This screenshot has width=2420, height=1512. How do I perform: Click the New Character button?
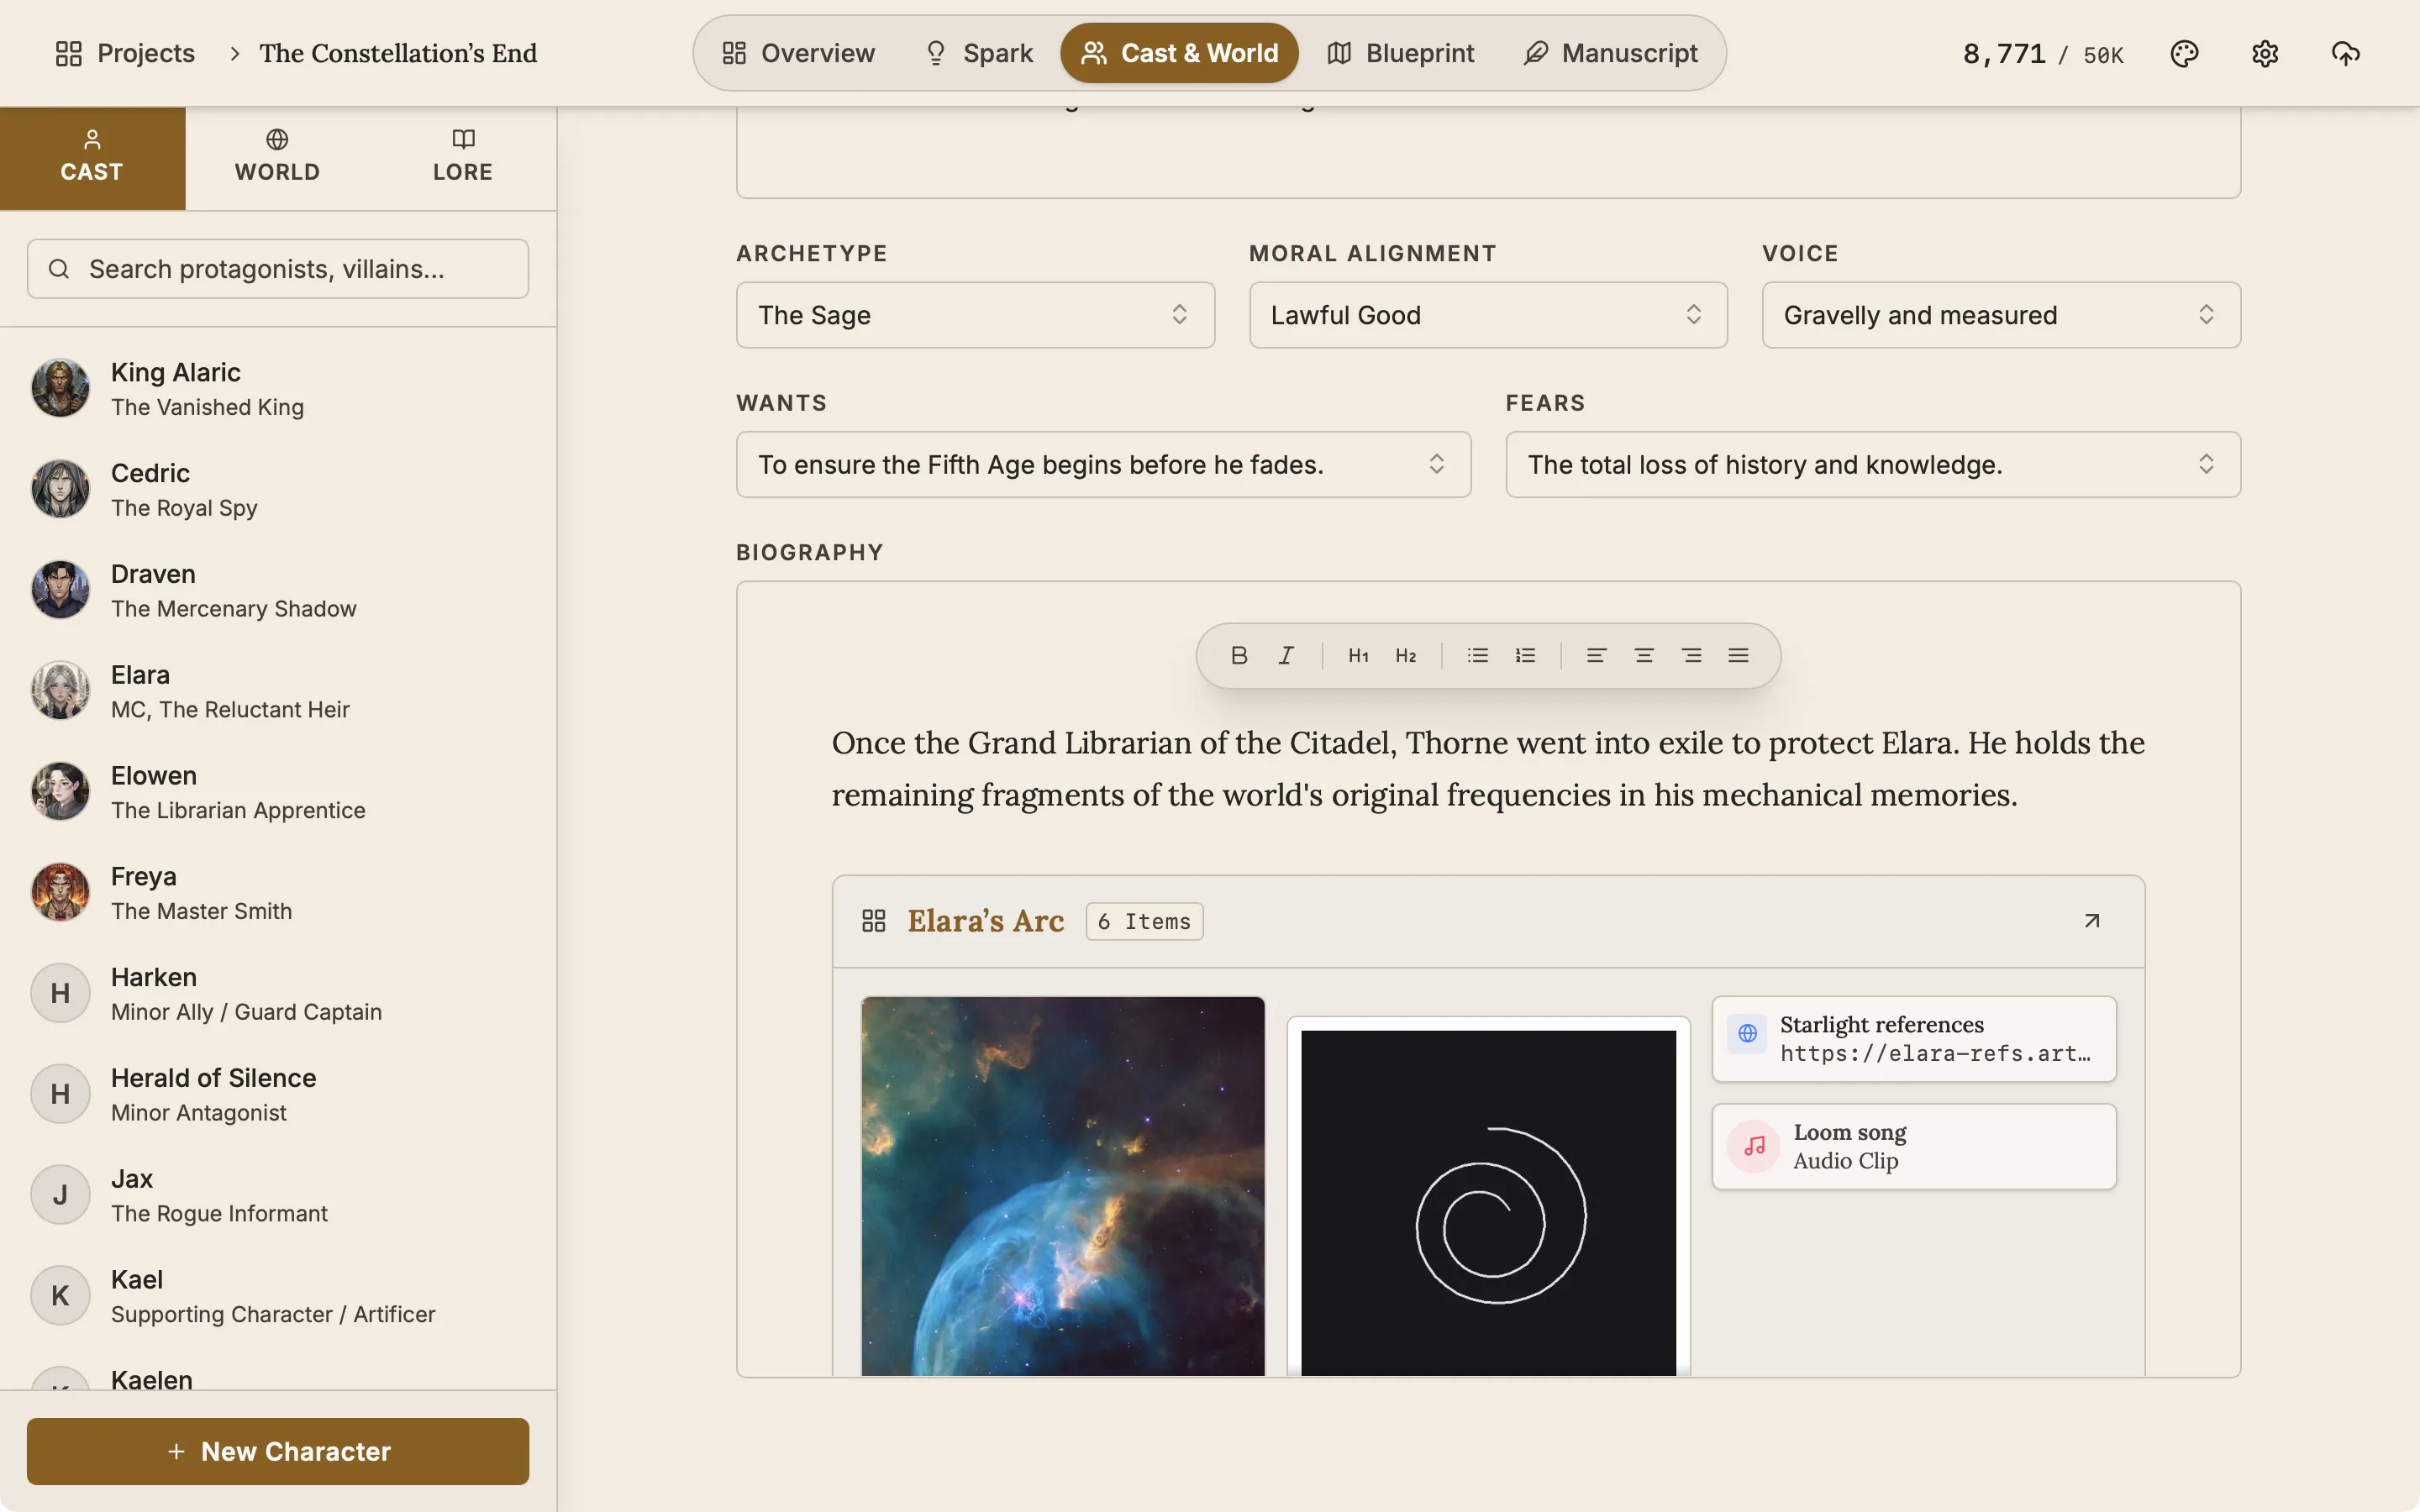[278, 1451]
